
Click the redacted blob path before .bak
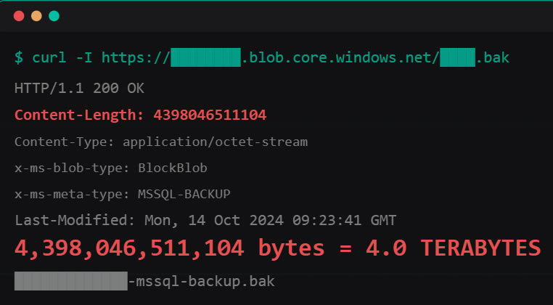pos(457,57)
